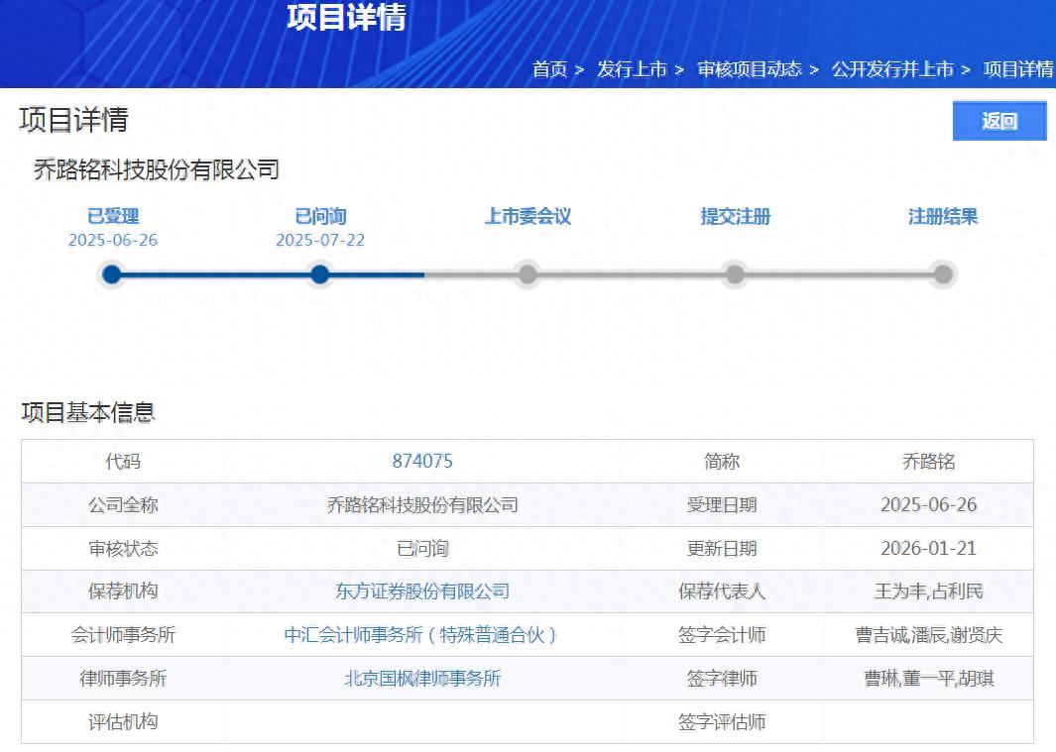Go to 发行上市 breadcrumb
Screen dimensions: 1056x752
pyautogui.click(x=632, y=69)
